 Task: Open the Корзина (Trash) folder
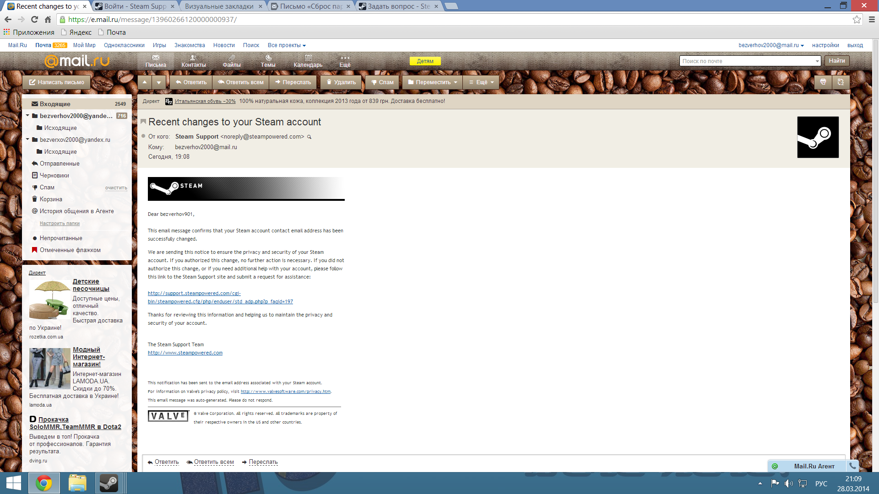[x=50, y=199]
